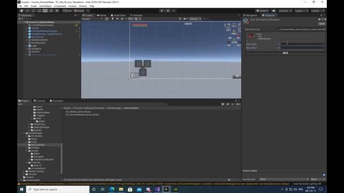Image resolution: width=344 pixels, height=193 pixels.
Task: Open the Invector menu
Action: [72, 6]
